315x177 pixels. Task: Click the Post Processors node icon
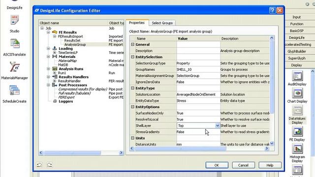(x=55, y=85)
